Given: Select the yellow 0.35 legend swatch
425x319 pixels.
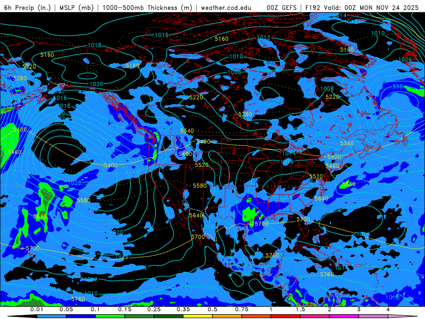Looking at the screenshot, I should point(198,316).
